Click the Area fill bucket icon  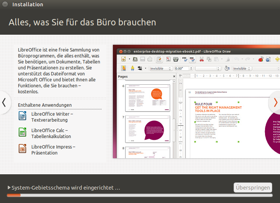227,68
